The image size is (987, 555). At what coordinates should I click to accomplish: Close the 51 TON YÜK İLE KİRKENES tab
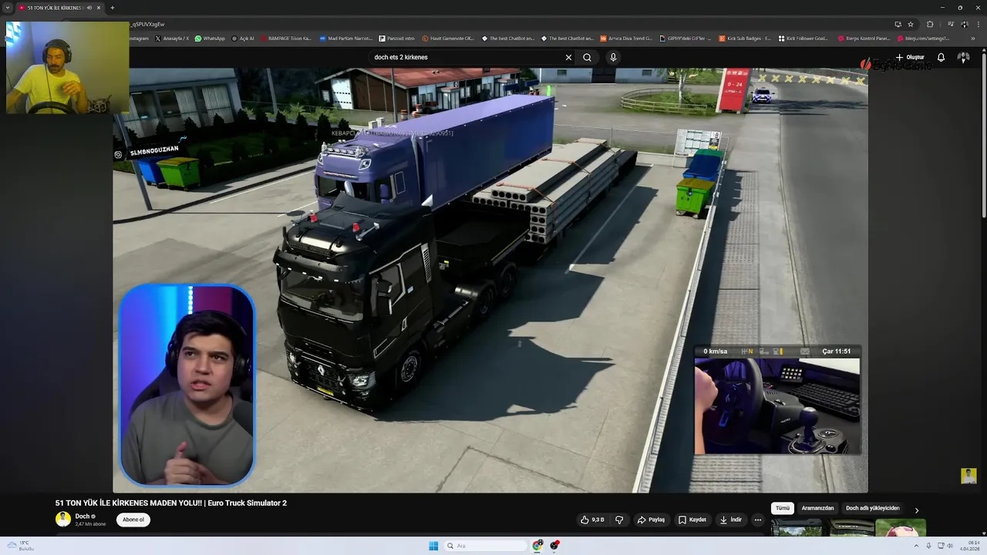(99, 8)
